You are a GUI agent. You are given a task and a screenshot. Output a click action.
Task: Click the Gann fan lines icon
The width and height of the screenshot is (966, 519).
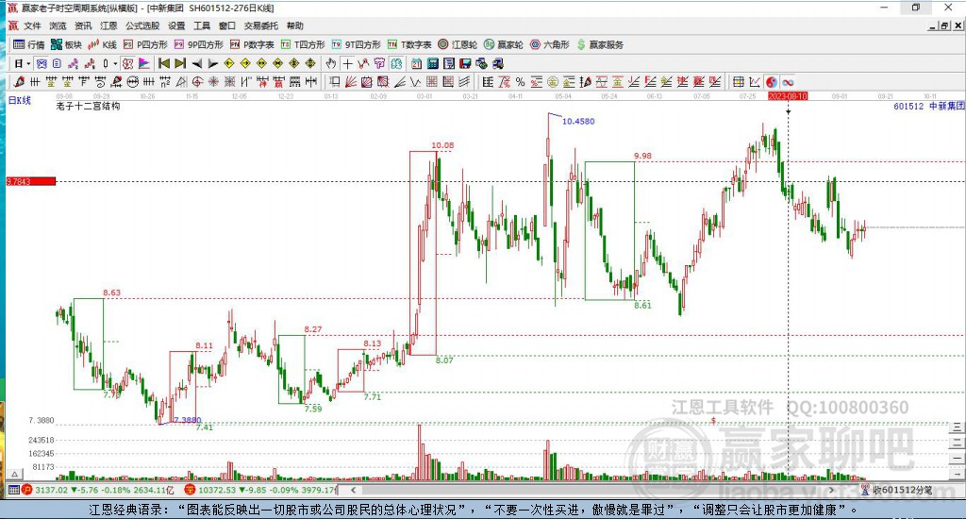point(351,81)
